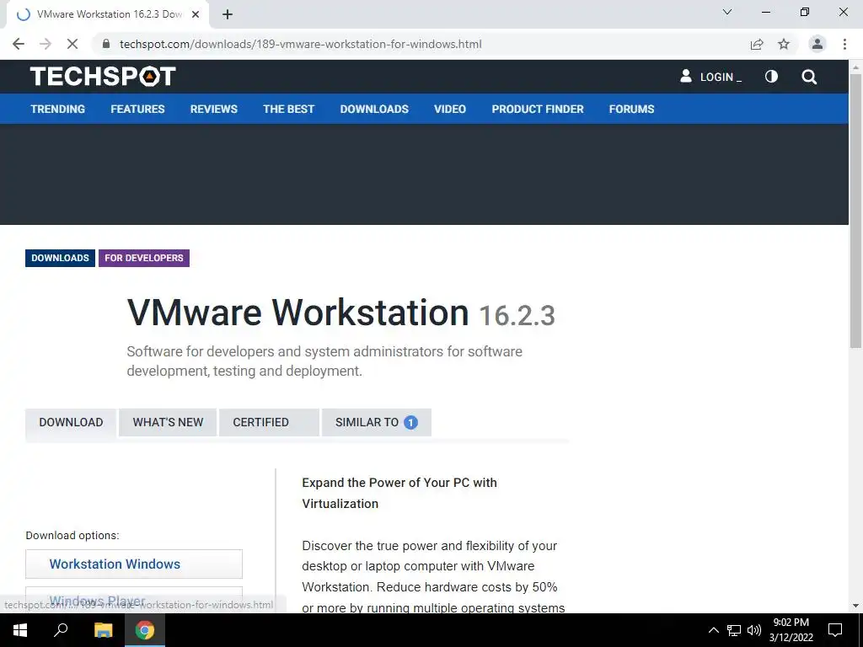This screenshot has height=647, width=863.
Task: Bookmark this page with the star icon
Action: [784, 44]
